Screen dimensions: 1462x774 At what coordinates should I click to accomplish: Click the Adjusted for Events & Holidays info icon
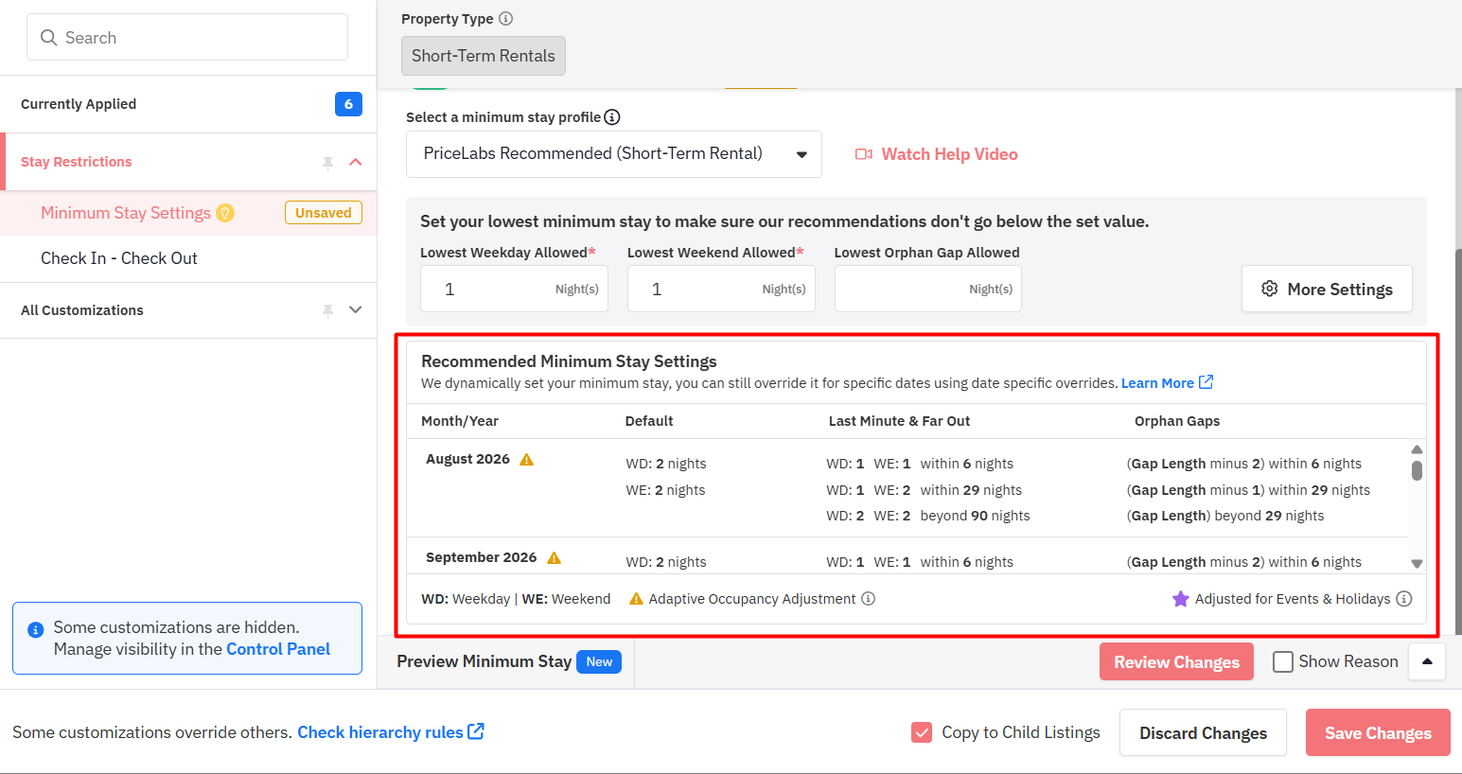[x=1404, y=599]
